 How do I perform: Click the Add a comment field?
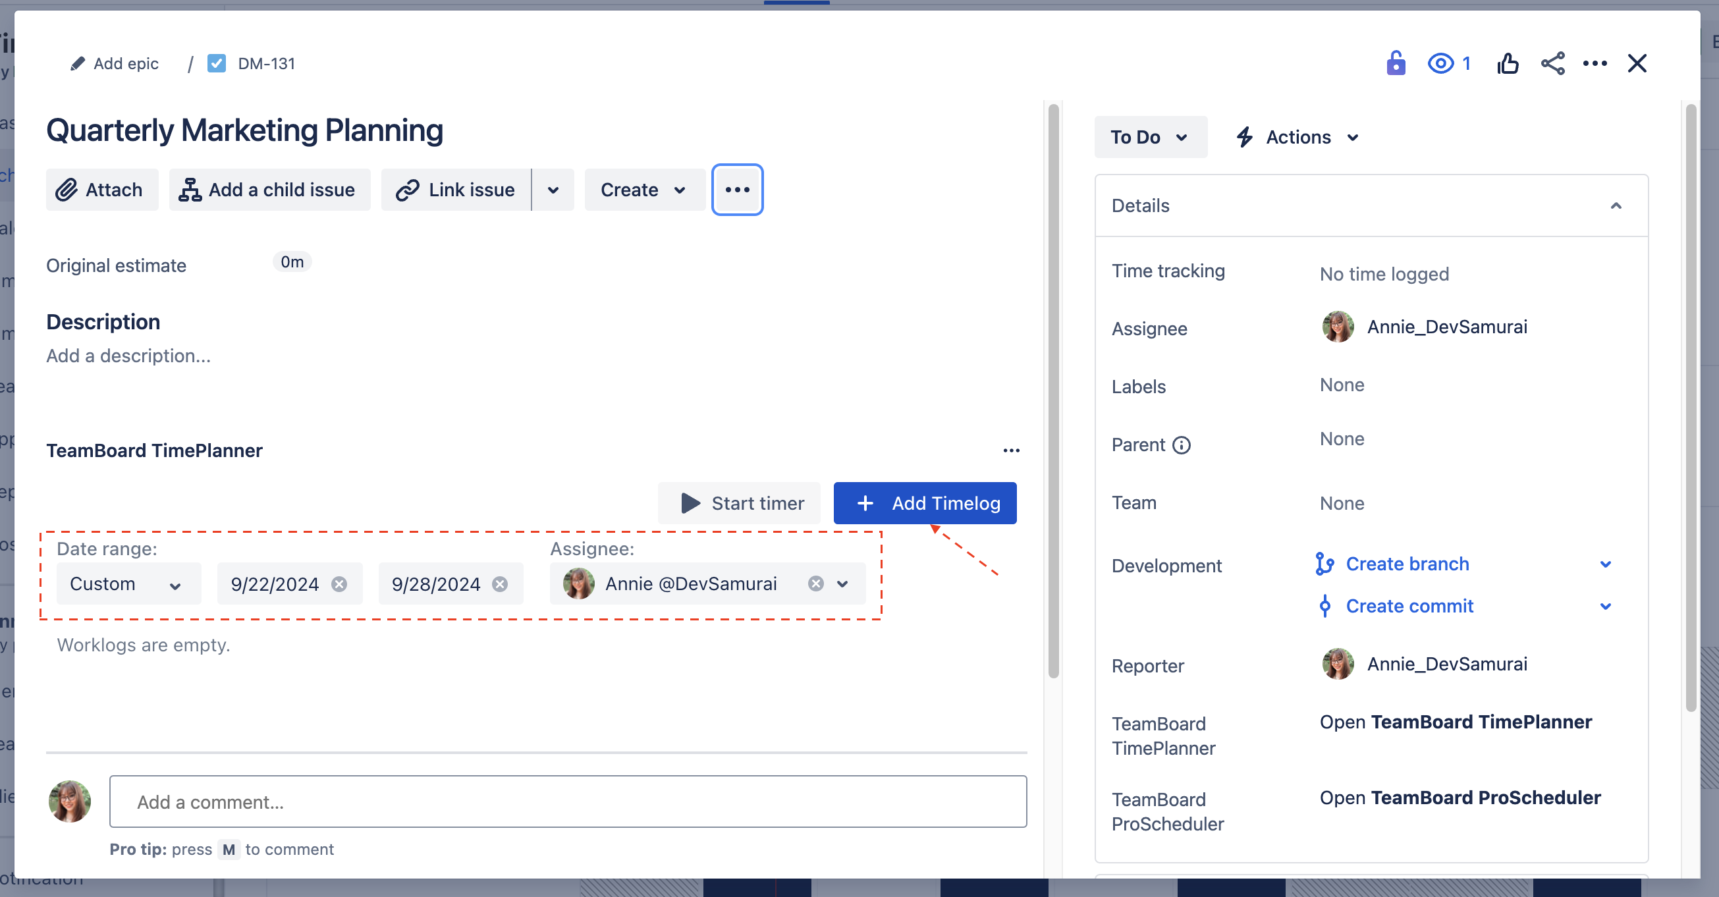pyautogui.click(x=567, y=801)
